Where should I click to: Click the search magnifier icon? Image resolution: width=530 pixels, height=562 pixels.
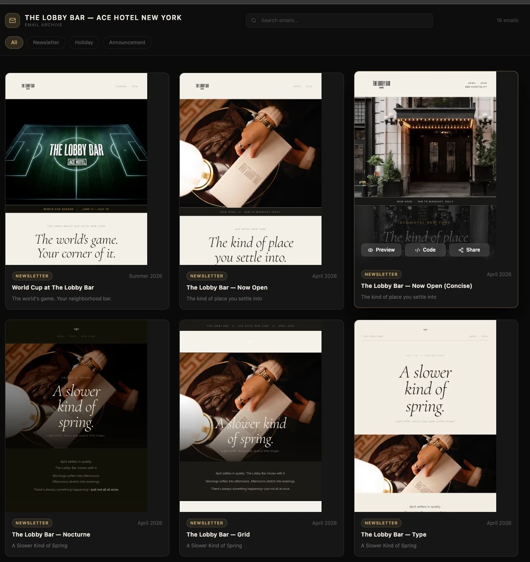(x=254, y=20)
